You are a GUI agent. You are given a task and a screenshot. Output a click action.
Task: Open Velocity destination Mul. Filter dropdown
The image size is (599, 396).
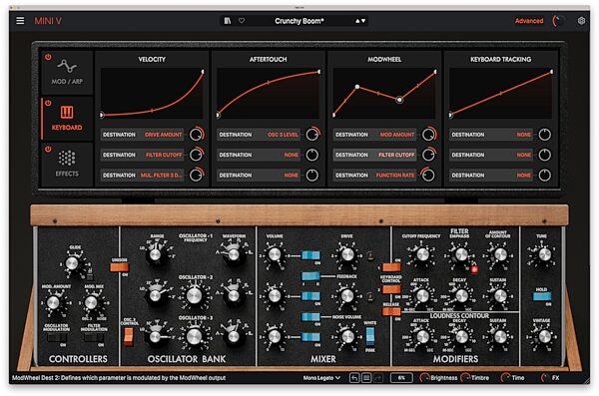coord(143,175)
